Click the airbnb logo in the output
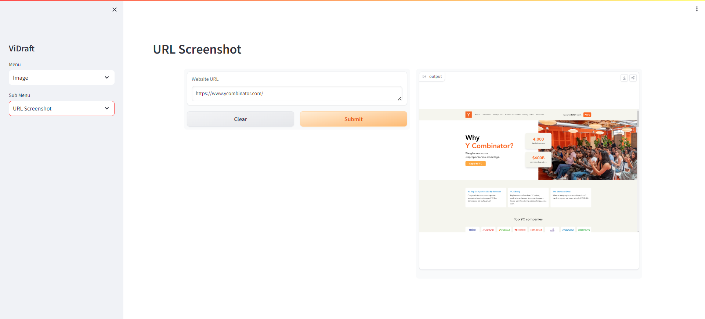 [488, 230]
